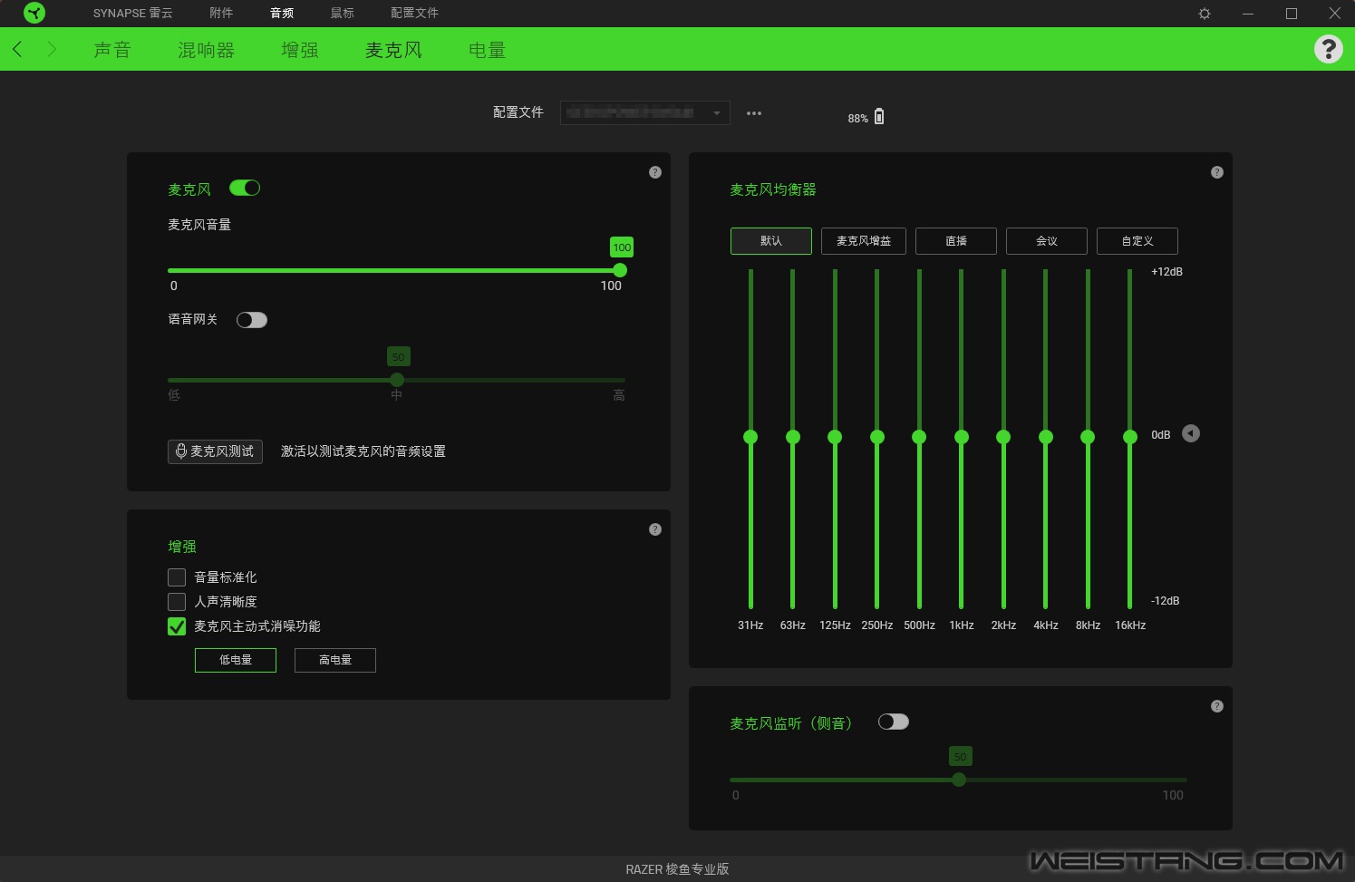Navigate back using the left arrow
The width and height of the screenshot is (1355, 882).
click(17, 49)
